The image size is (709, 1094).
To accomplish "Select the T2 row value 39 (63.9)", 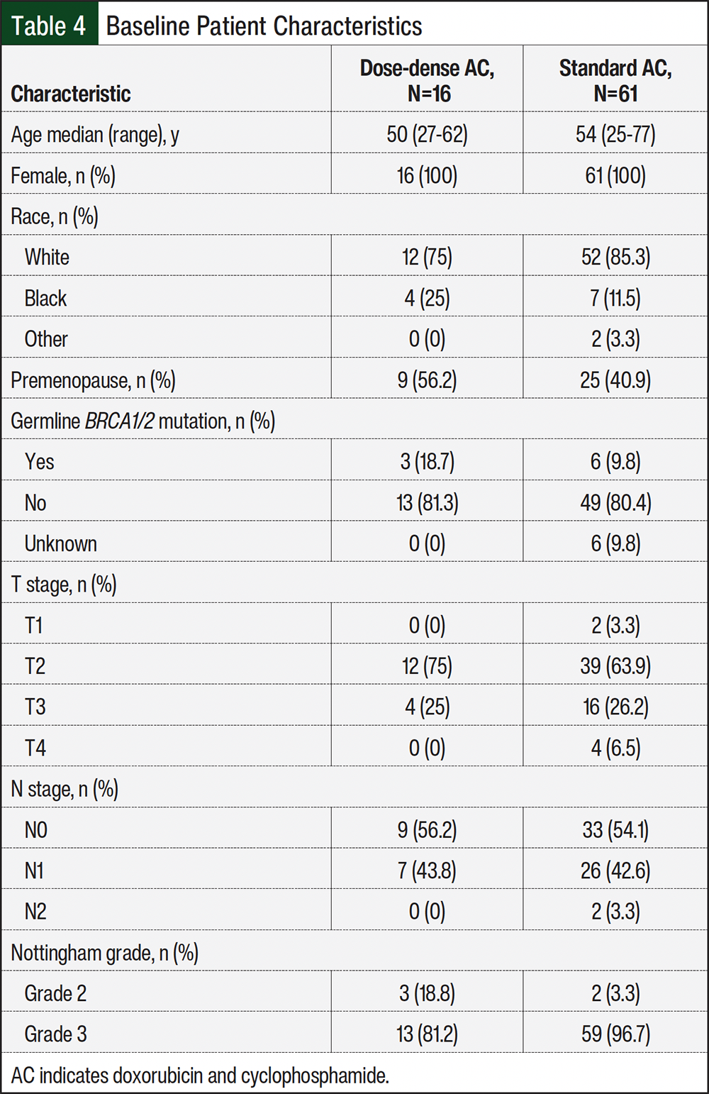I will point(615,666).
